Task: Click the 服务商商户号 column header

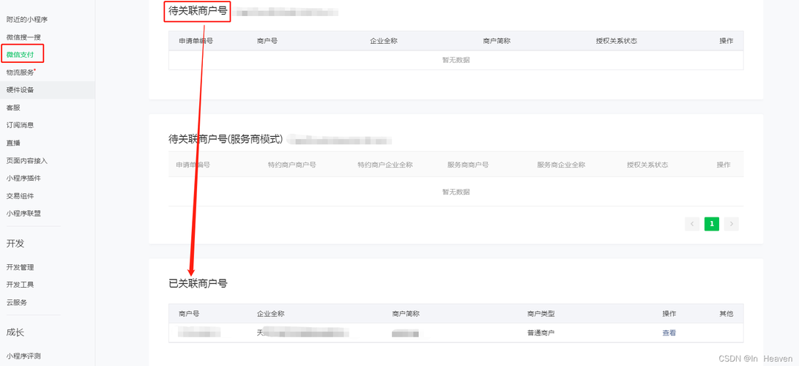Action: tap(468, 165)
